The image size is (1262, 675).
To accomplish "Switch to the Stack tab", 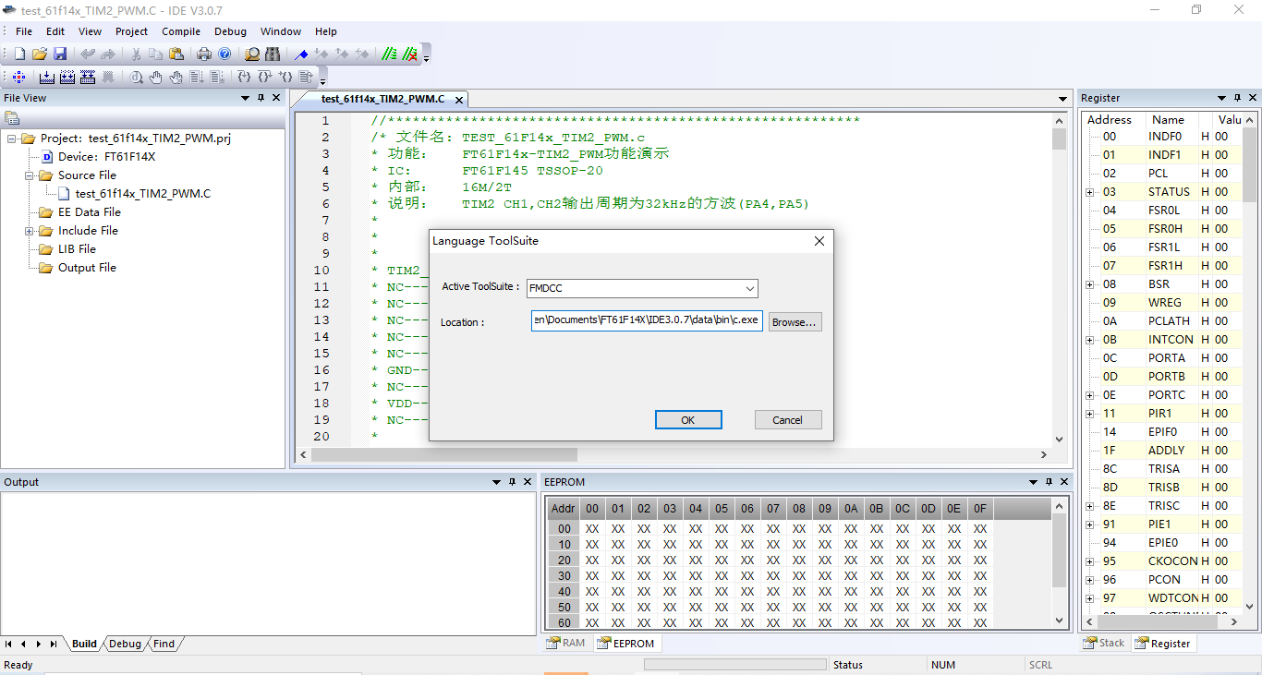I will coord(1104,644).
